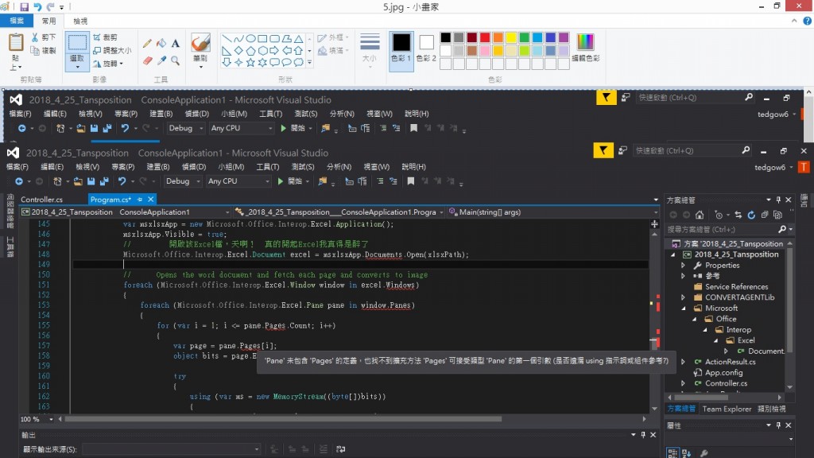Image resolution: width=814 pixels, height=458 pixels.
Task: Open Debug dropdown in back Visual Studio window
Action: (186, 128)
